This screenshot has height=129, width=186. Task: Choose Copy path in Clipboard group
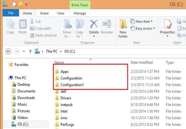pyautogui.click(x=40, y=28)
